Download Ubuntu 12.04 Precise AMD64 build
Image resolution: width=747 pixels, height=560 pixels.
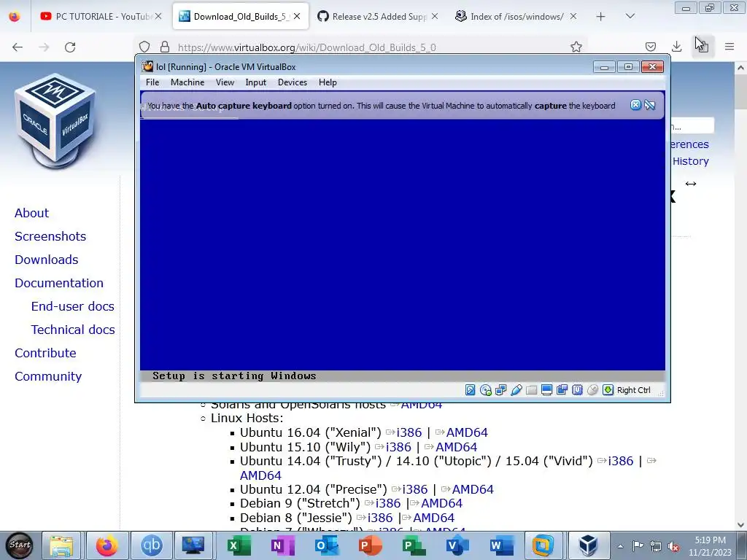tap(473, 489)
